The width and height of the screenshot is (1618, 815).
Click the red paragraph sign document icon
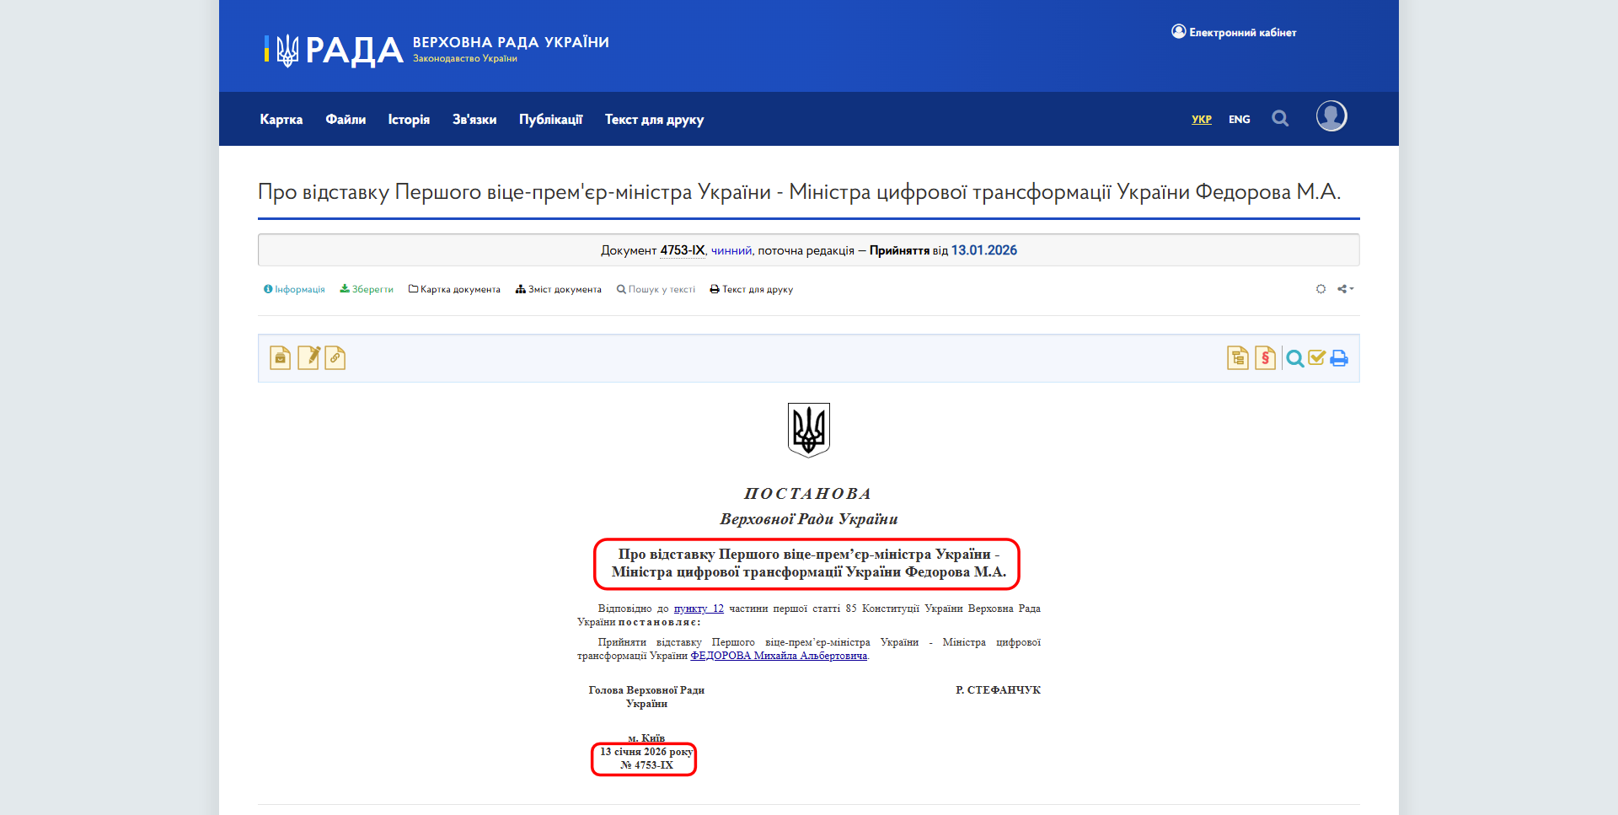(x=1265, y=358)
